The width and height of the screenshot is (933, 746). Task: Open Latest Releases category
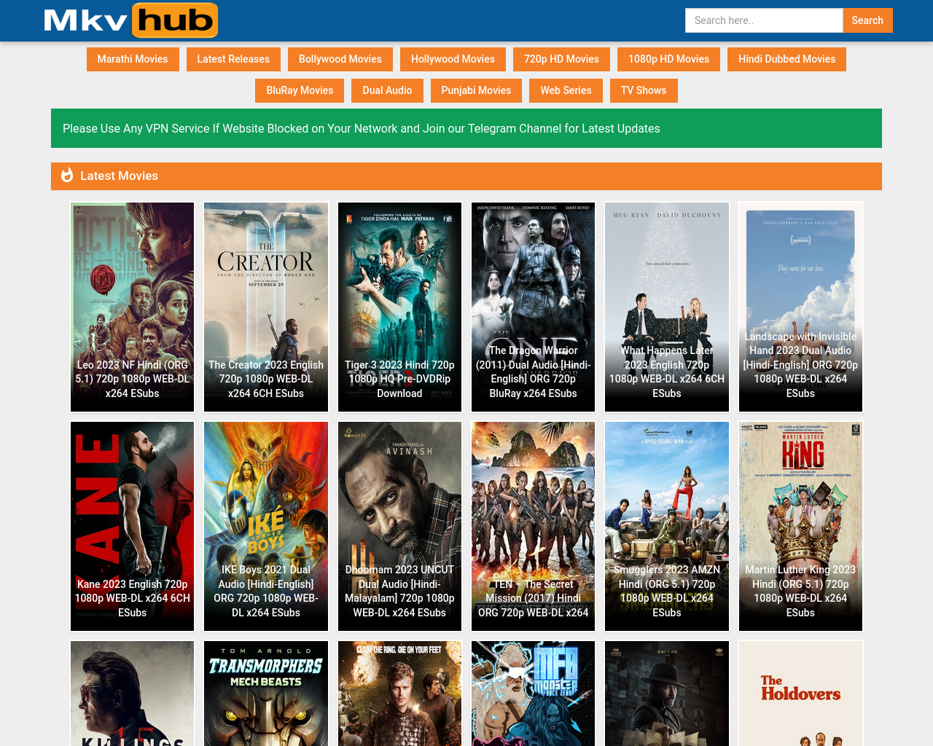(x=233, y=59)
